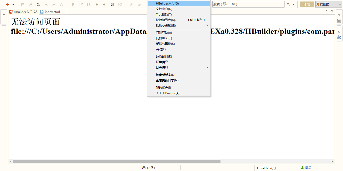The width and height of the screenshot is (343, 171).
Task: Select Tips技巧(T) menu item
Action: tap(179, 15)
